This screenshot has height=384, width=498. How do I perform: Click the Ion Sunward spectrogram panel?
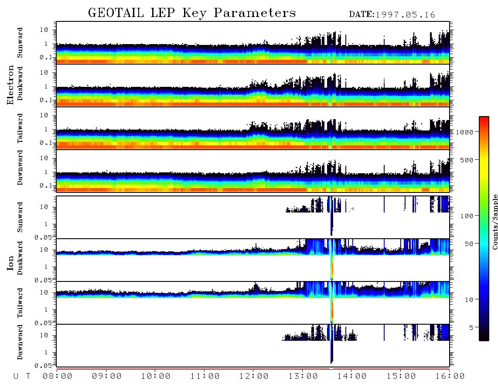[x=253, y=217]
